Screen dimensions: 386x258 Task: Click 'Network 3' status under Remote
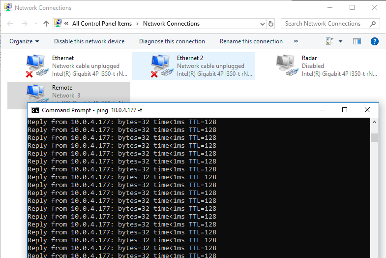66,96
